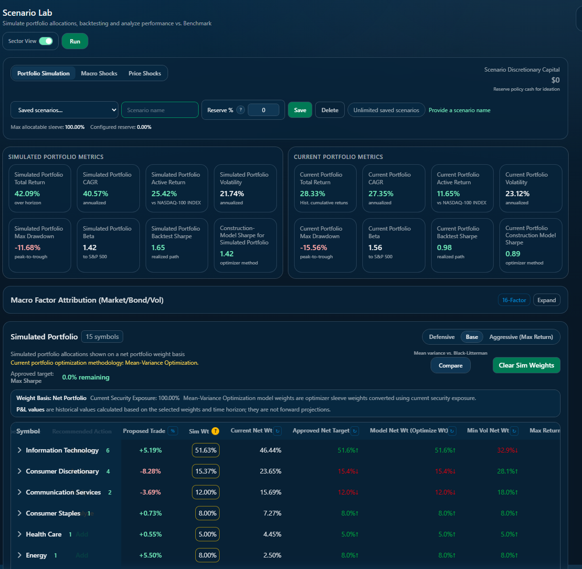Image resolution: width=582 pixels, height=569 pixels.
Task: Expand the Consumer Staples sector row
Action: click(20, 513)
